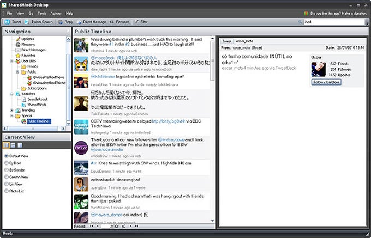The image size is (371, 238).
Task: Open Favorites star item
Action: coord(26,56)
